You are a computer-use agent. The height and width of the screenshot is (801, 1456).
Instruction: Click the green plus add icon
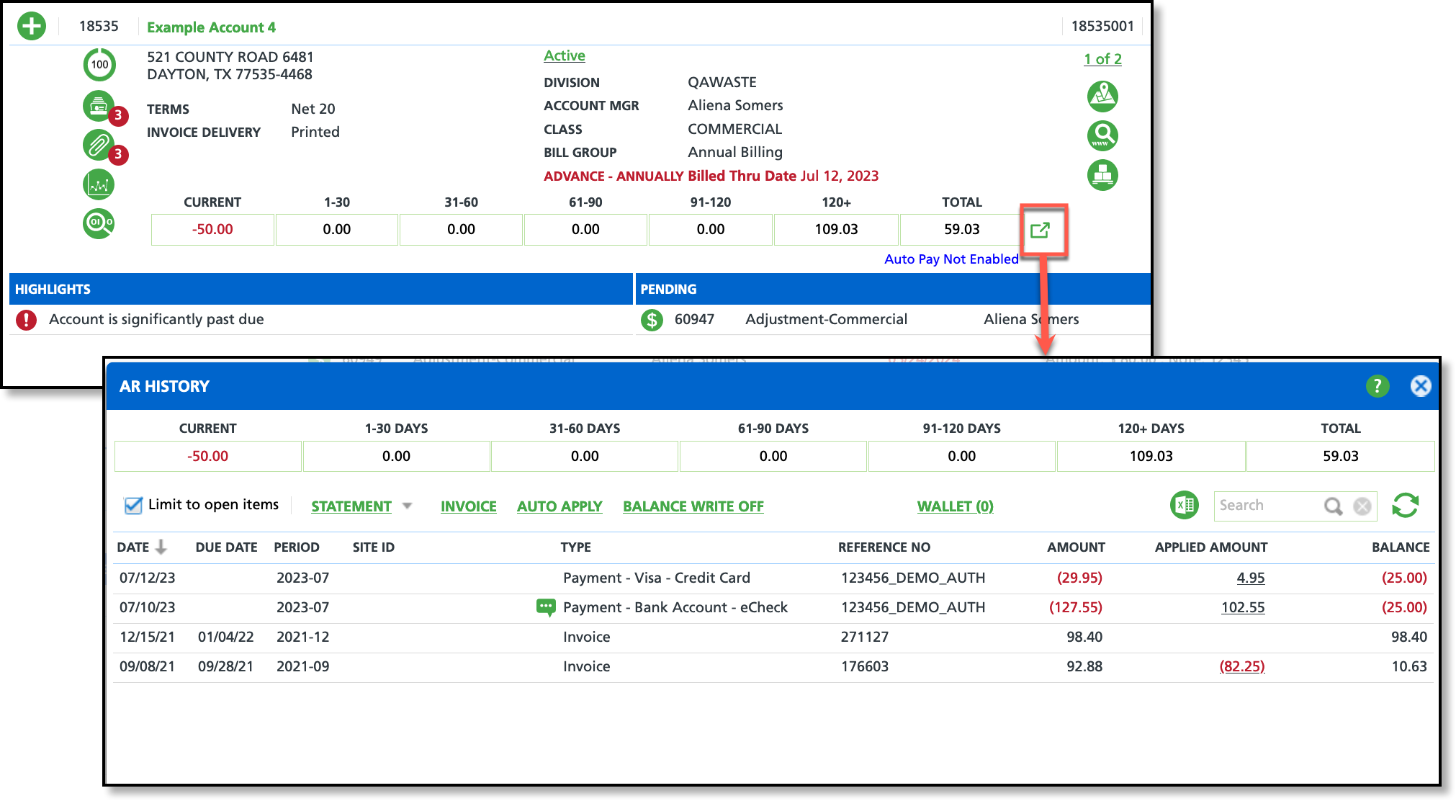[x=31, y=26]
